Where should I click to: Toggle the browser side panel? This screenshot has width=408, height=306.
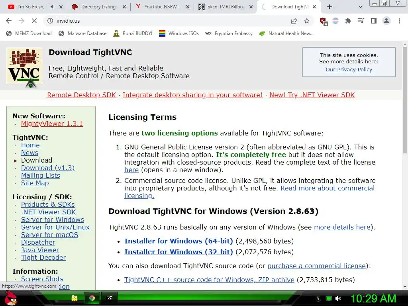pyautogui.click(x=374, y=21)
